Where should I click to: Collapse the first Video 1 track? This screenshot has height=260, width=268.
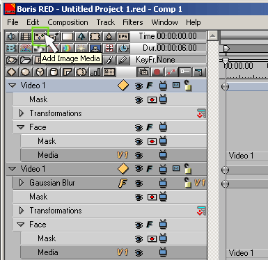click(12, 86)
